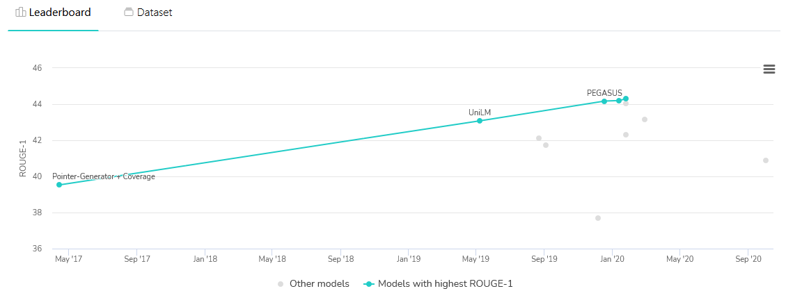Toggle Other models legend series
Screen dimensions: 786x291
click(x=313, y=284)
